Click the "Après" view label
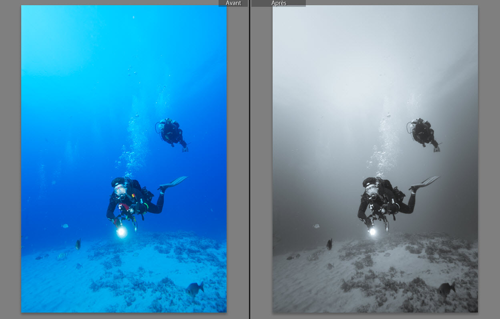 pos(279,3)
